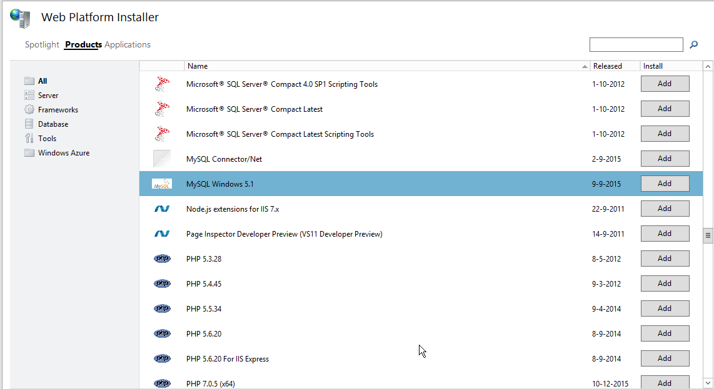The width and height of the screenshot is (714, 389).
Task: Click the Node.js extensions for IIS icon
Action: (162, 209)
